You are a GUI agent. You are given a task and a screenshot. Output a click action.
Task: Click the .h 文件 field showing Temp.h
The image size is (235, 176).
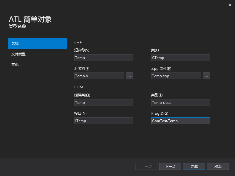pyautogui.click(x=99, y=76)
